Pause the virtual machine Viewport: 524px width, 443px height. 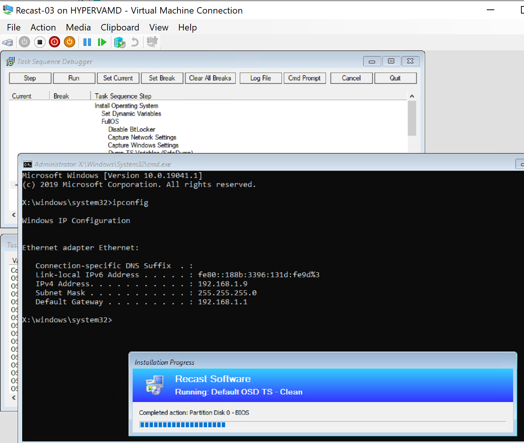(x=87, y=42)
